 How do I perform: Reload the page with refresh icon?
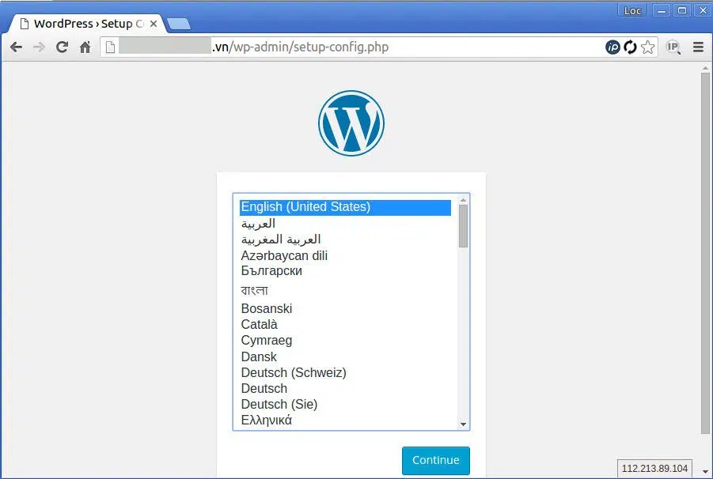pyautogui.click(x=62, y=47)
